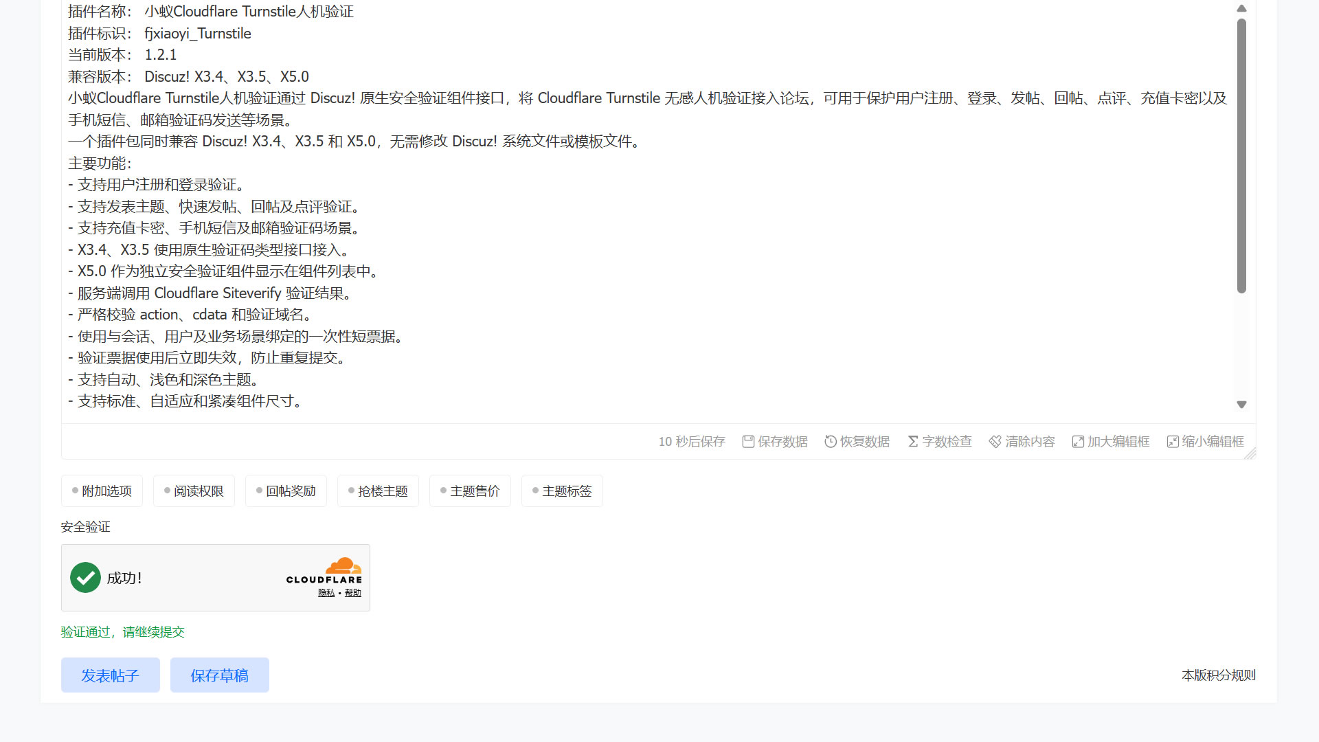Open the 阅读权限 tab
Image resolution: width=1319 pixels, height=742 pixels.
coord(194,491)
